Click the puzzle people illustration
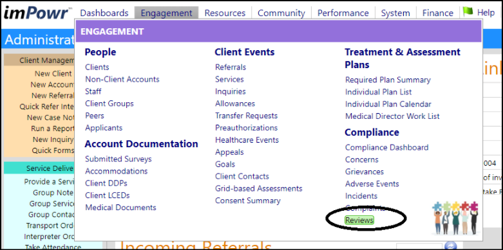This screenshot has width=503, height=250. 455,218
